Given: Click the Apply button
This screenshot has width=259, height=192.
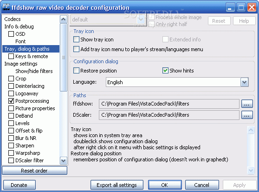Looking at the screenshot, I should [x=240, y=185].
